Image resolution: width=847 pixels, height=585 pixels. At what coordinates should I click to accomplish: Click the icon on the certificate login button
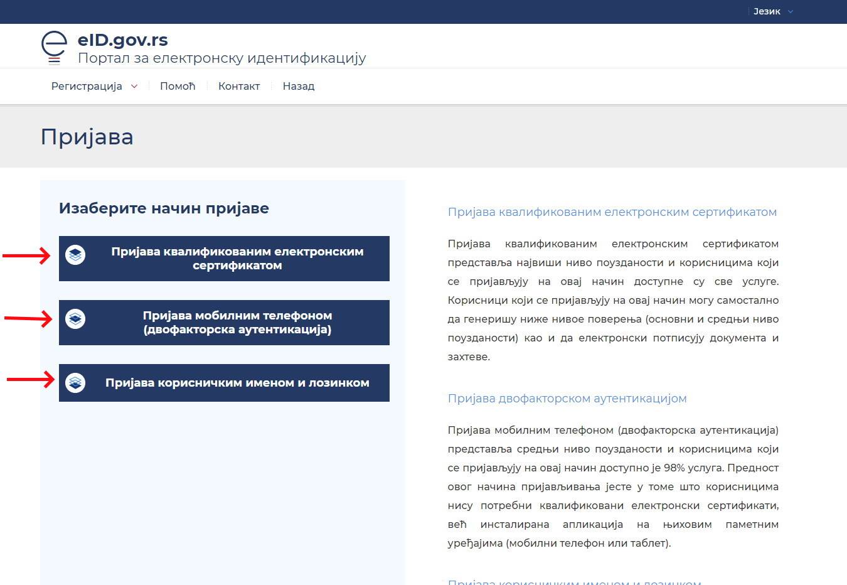(x=76, y=256)
